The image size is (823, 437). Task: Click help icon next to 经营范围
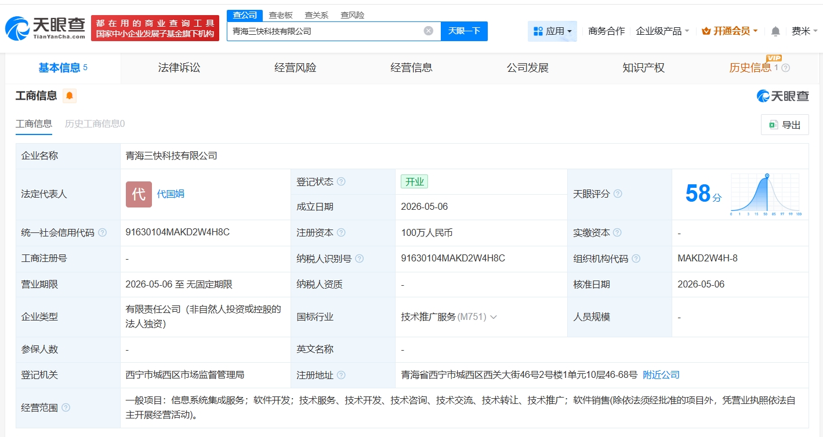click(66, 407)
